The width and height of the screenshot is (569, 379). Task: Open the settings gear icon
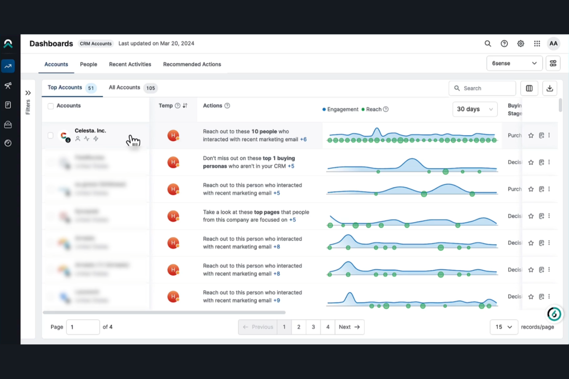(521, 43)
